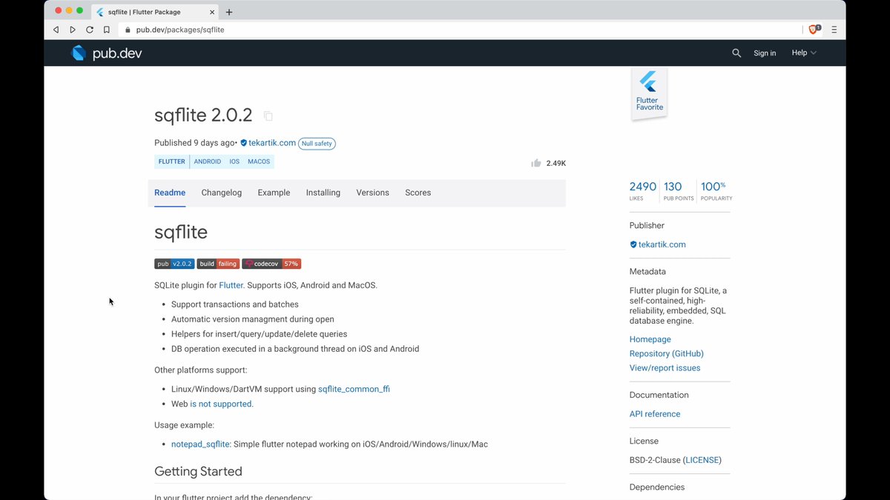Screen dimensions: 890x500
Task: Click the thumbs-up like icon
Action: coord(536,163)
